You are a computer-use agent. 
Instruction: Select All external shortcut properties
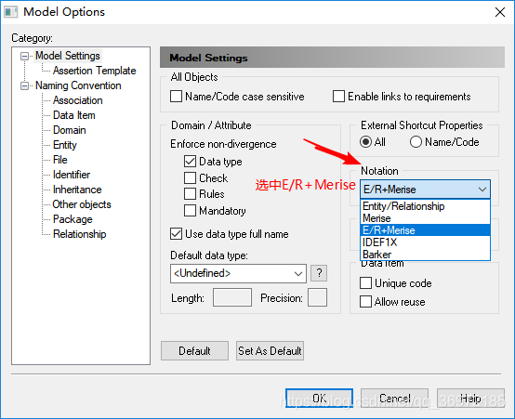coord(366,142)
